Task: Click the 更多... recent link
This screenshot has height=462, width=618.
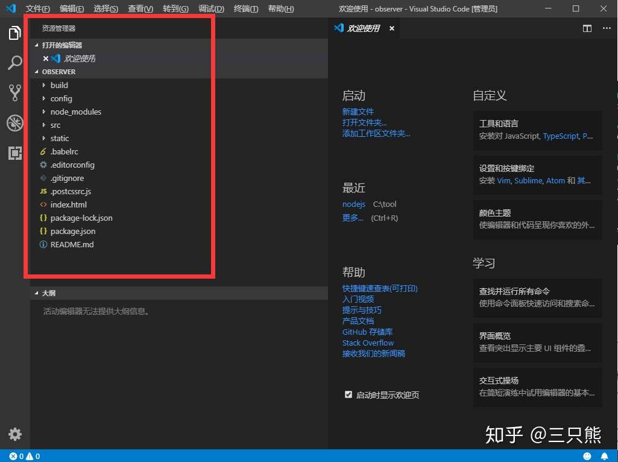Action: [353, 218]
